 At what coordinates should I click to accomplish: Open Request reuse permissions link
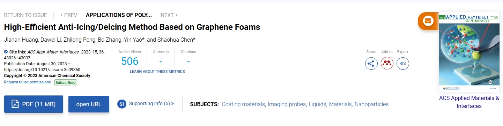coord(27,82)
